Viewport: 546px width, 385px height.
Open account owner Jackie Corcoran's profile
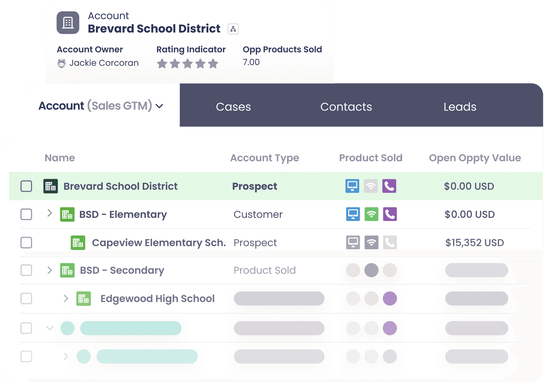click(104, 63)
